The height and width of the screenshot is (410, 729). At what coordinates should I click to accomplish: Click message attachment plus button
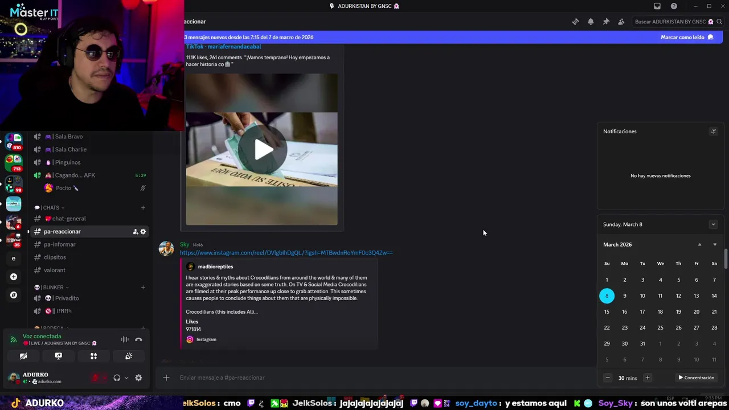click(166, 378)
